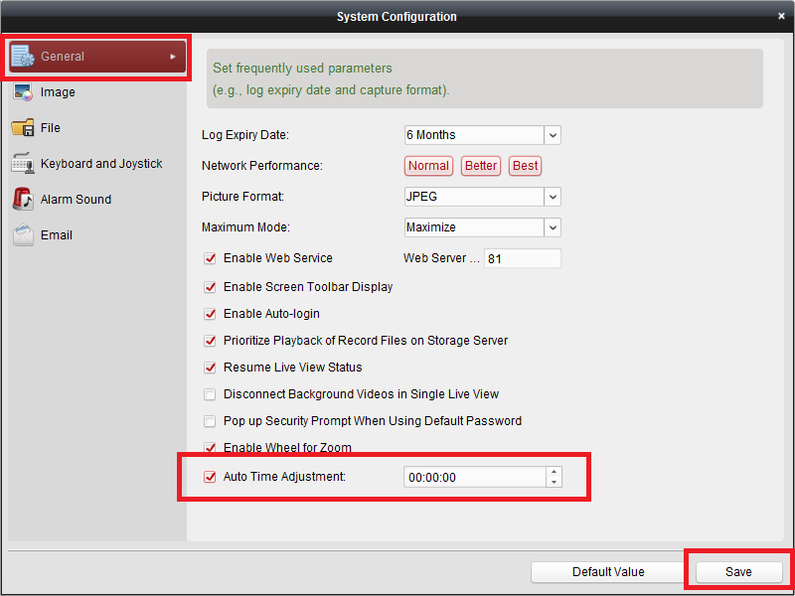This screenshot has width=795, height=596.
Task: Click the Web Server port input field
Action: tap(522, 258)
